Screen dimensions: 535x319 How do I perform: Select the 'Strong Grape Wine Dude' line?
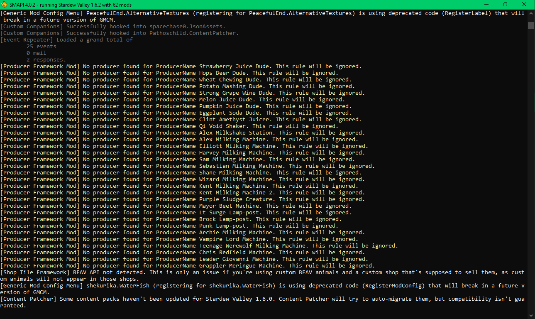pyautogui.click(x=183, y=93)
